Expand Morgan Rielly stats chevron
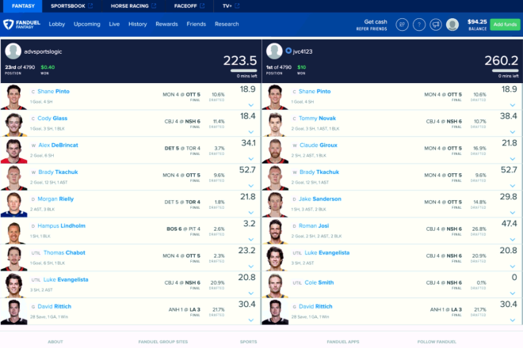The width and height of the screenshot is (523, 348). (x=251, y=213)
